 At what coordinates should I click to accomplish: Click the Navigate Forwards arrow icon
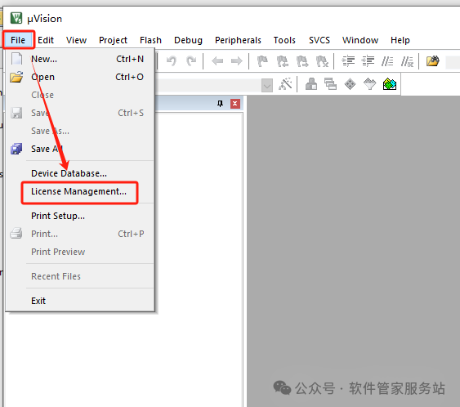pyautogui.click(x=237, y=61)
